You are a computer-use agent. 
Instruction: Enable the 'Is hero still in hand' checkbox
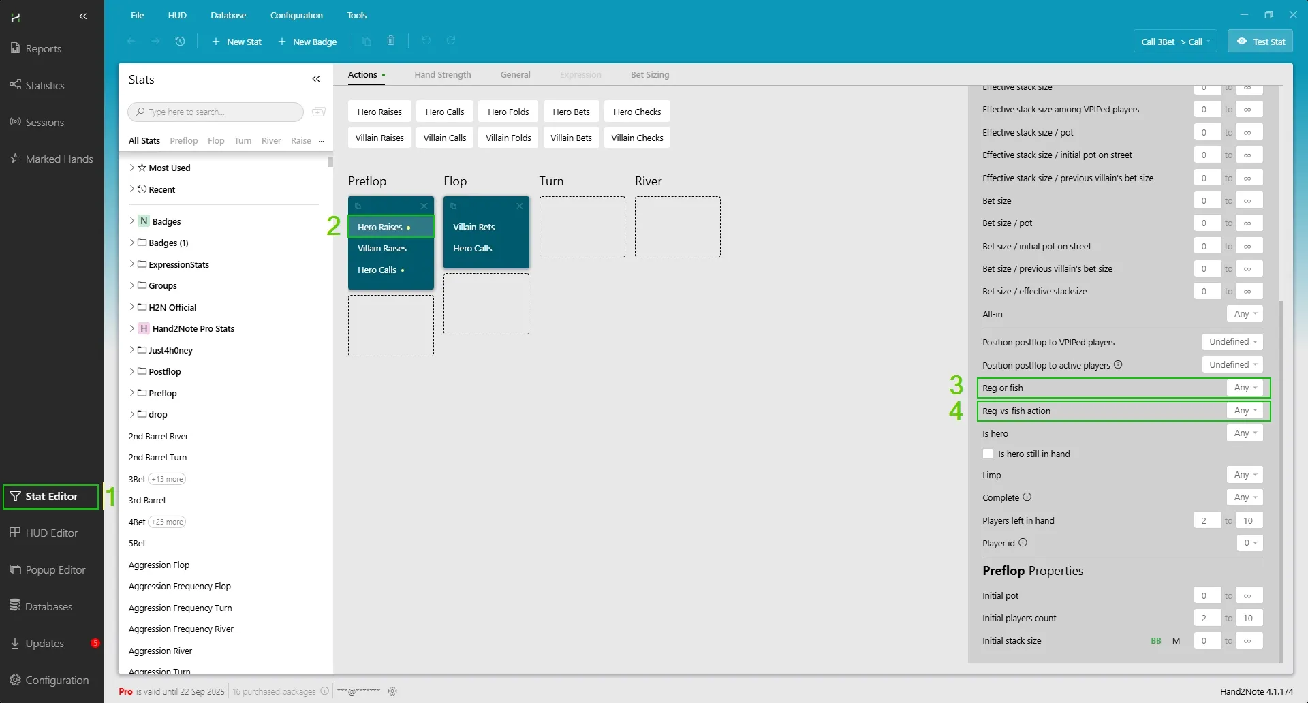988,454
